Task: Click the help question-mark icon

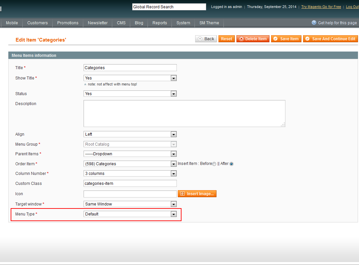Action: (x=314, y=23)
